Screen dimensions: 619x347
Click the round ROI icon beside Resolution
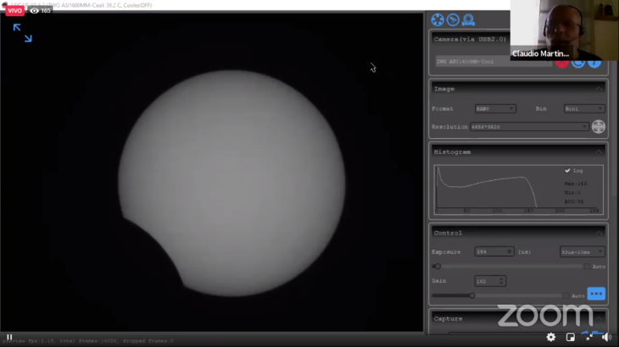598,127
